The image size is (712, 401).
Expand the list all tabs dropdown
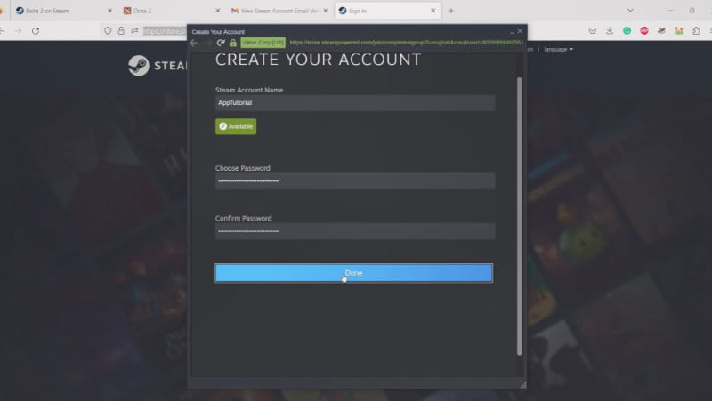tap(630, 11)
